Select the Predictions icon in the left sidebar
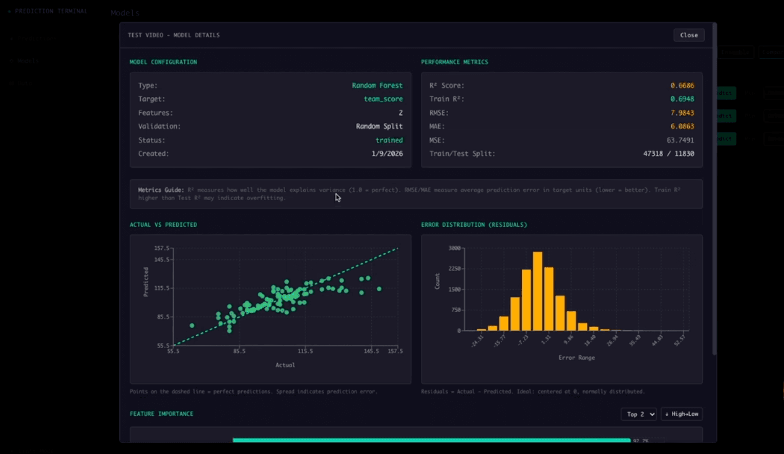The image size is (784, 454). pyautogui.click(x=12, y=38)
